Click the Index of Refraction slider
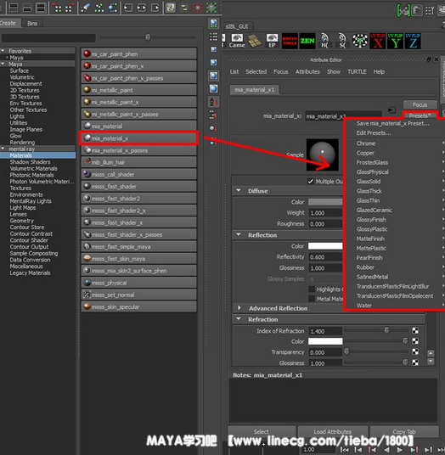445x455 pixels. [376, 330]
